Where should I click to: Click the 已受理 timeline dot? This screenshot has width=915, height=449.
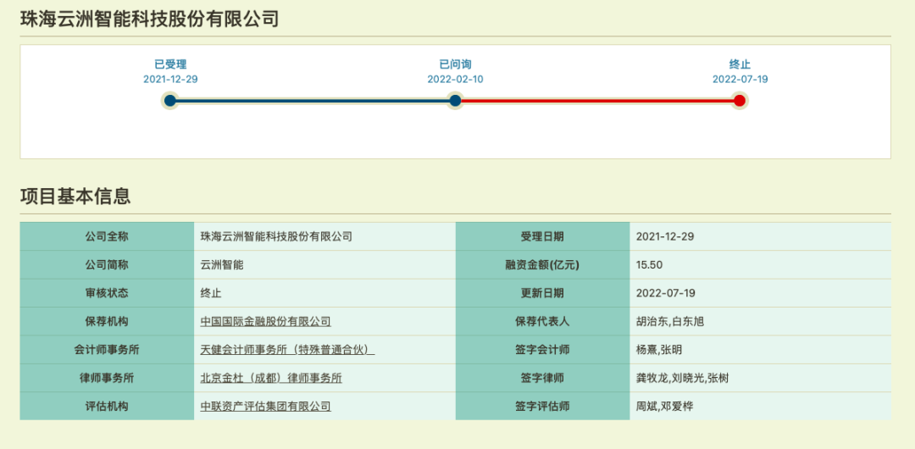pyautogui.click(x=169, y=101)
